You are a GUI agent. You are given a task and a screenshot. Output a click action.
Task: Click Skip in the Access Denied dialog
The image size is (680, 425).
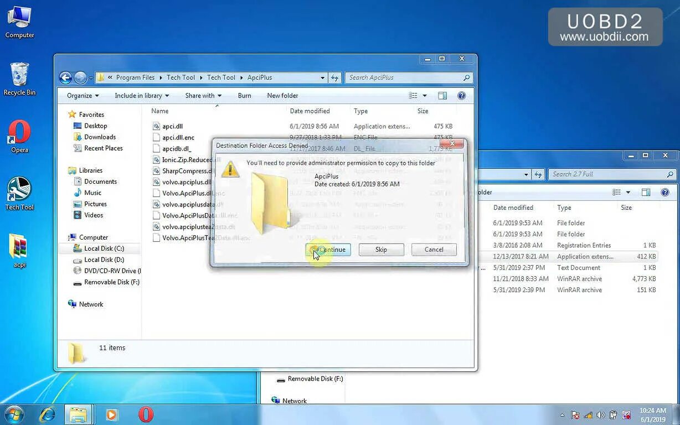381,250
